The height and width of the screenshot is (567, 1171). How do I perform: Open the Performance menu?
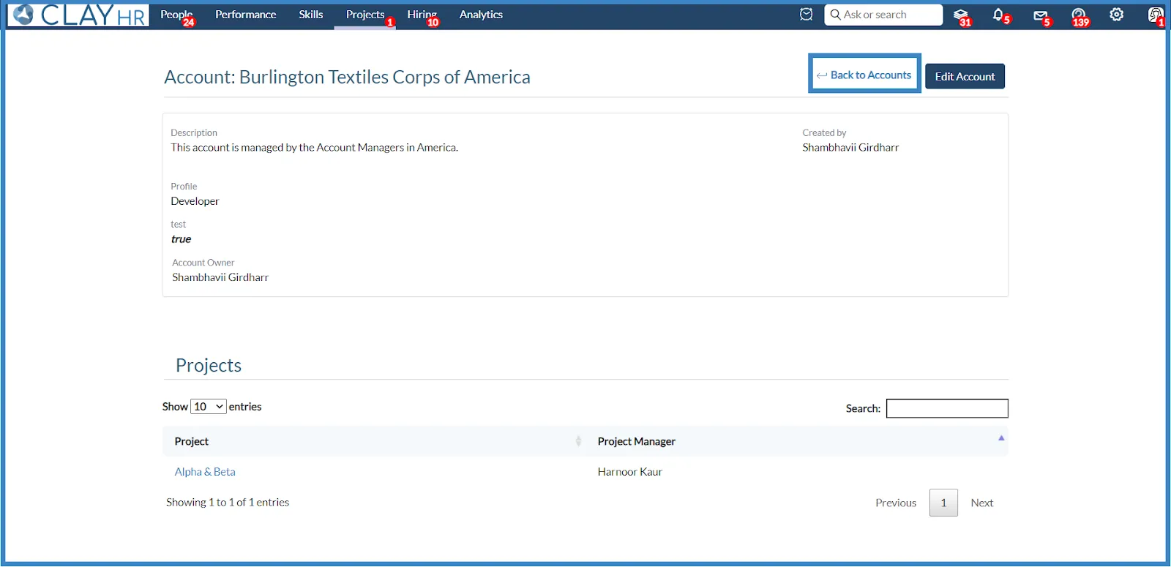coord(246,15)
